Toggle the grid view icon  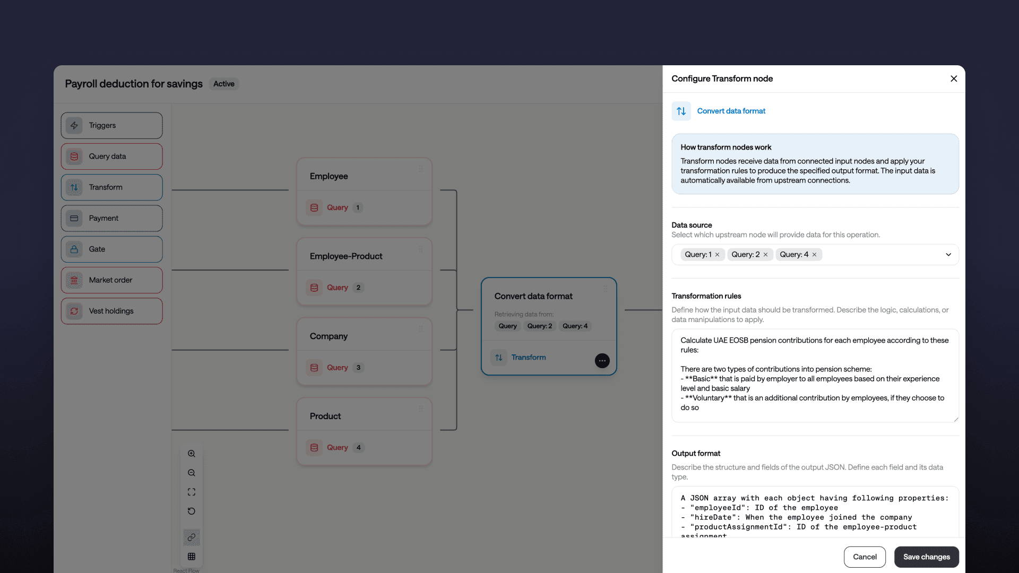click(192, 557)
